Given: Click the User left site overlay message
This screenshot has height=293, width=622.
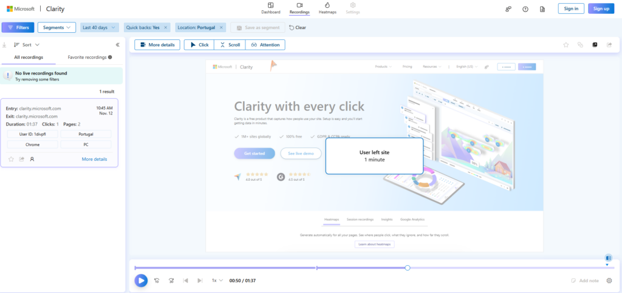Looking at the screenshot, I should (x=374, y=156).
